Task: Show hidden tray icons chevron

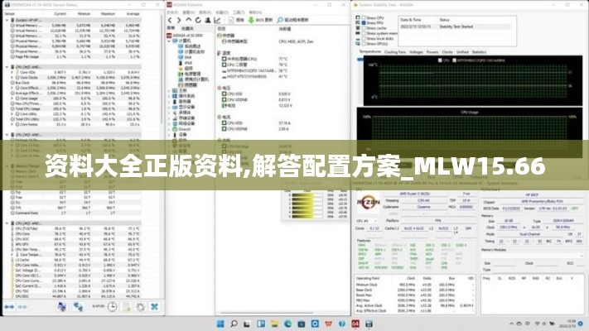Action: click(x=511, y=324)
